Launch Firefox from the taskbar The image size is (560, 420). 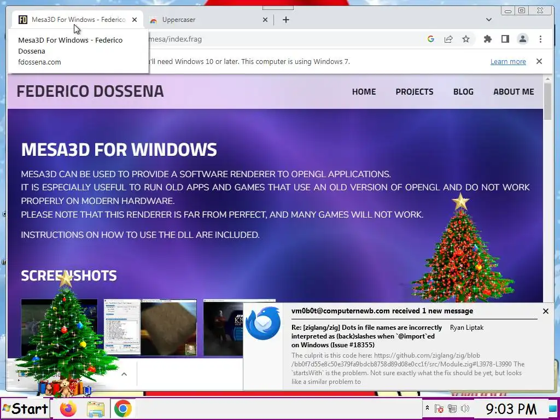coord(68,409)
